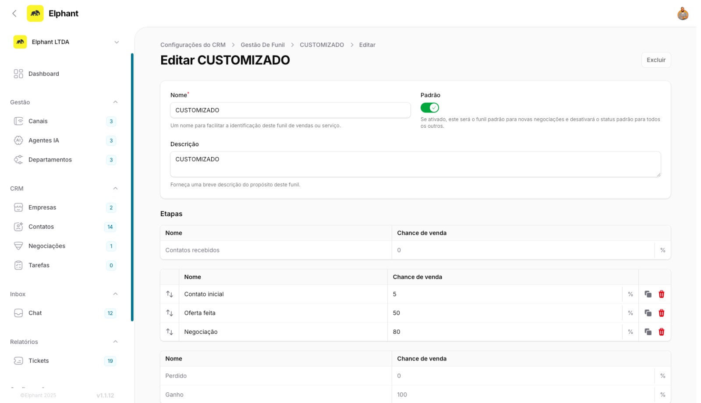Screen dimensions: 701x403
Task: Open the Chat inbox
Action: click(x=35, y=312)
